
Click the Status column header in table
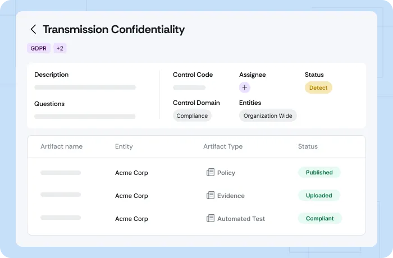point(308,146)
